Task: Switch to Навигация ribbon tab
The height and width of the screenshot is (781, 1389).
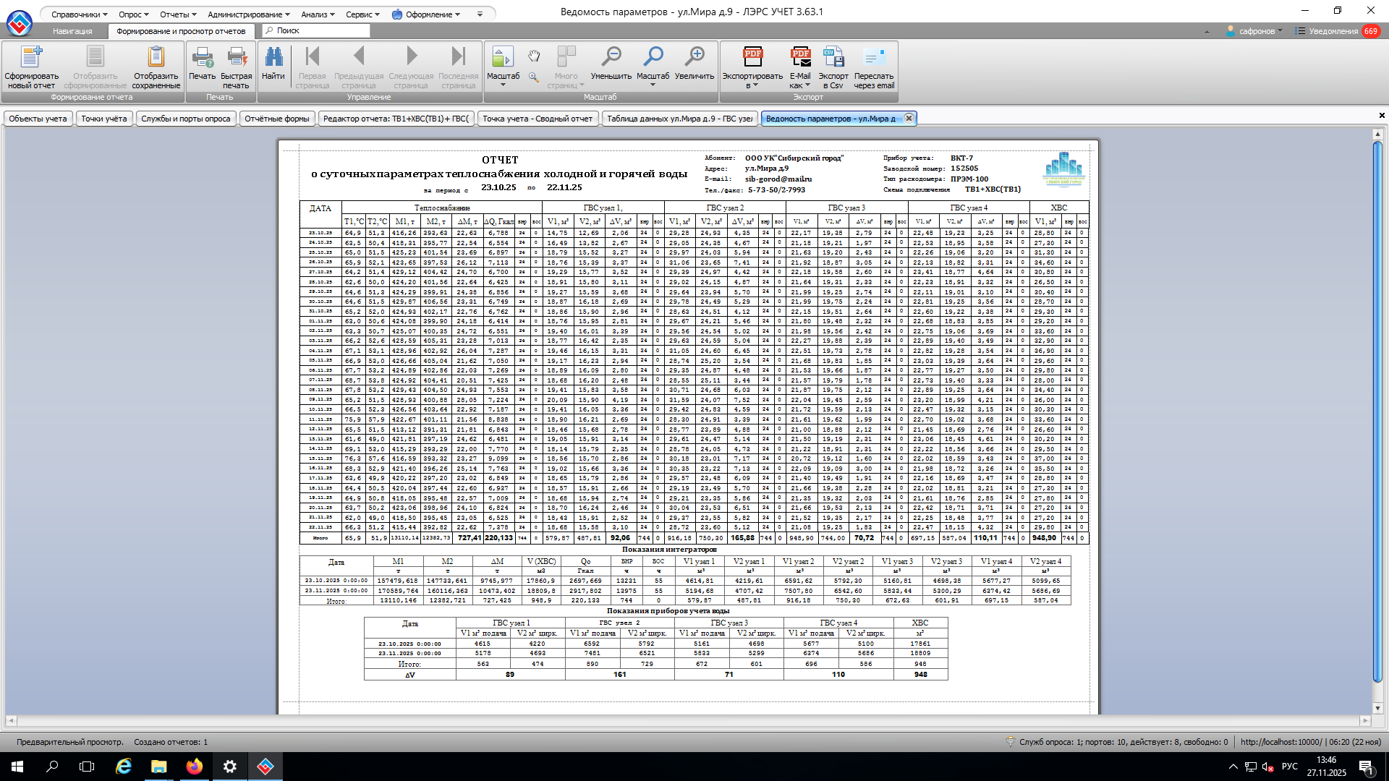Action: coord(72,31)
